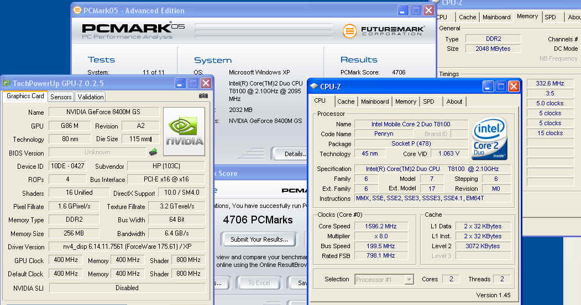The width and height of the screenshot is (581, 305).
Task: Click the Bus Interface PCI-E x16 field
Action: pos(166,179)
